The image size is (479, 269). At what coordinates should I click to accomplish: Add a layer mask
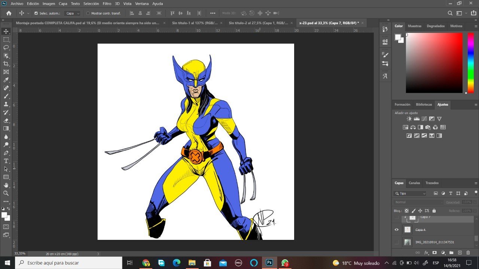pyautogui.click(x=434, y=253)
